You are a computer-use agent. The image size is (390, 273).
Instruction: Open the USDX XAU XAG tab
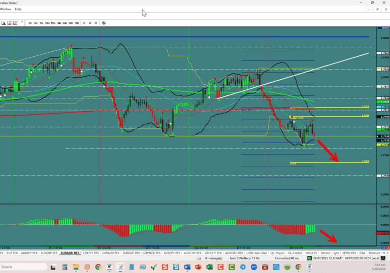tap(256, 253)
